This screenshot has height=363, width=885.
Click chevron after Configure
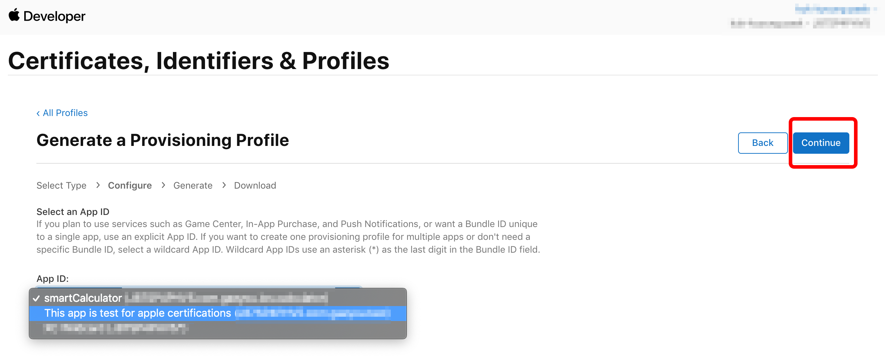point(163,185)
